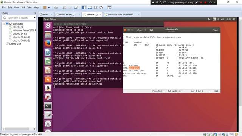242x136 pixels.
Task: Open the Files manager in Ubuntu launcher
Action: click(x=48, y=34)
